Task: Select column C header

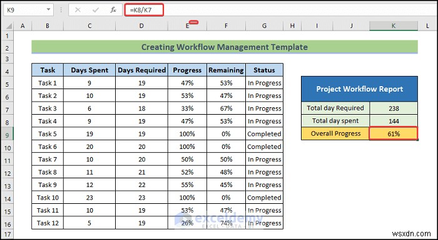Action: [89, 26]
